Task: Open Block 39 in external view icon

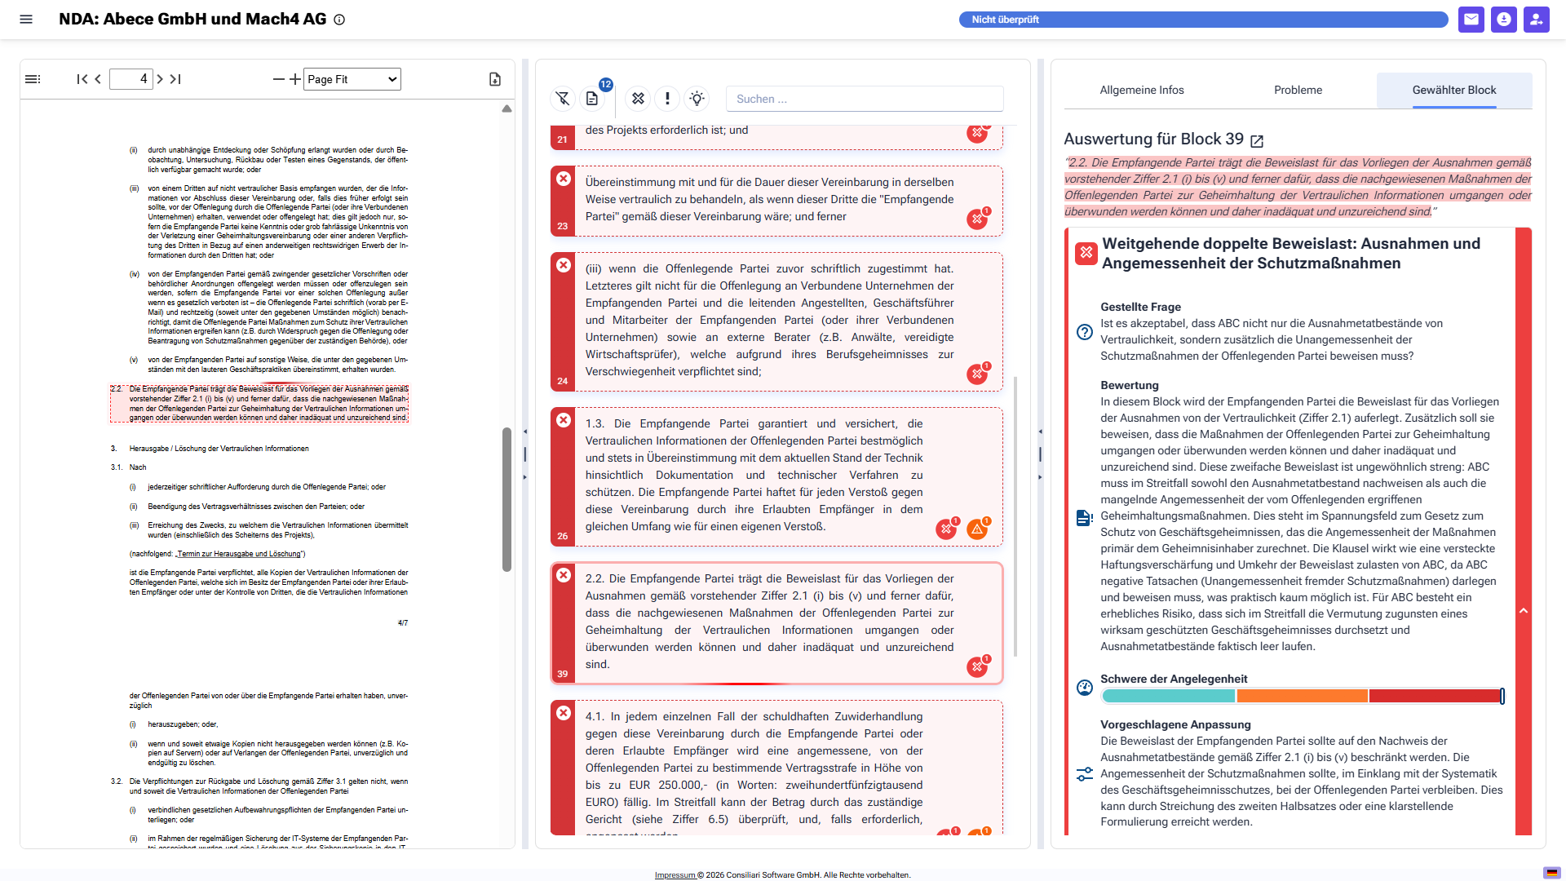Action: click(x=1257, y=140)
